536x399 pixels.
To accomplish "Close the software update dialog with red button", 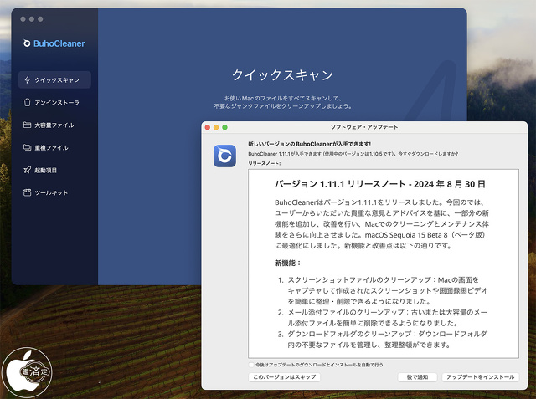I will (x=208, y=127).
